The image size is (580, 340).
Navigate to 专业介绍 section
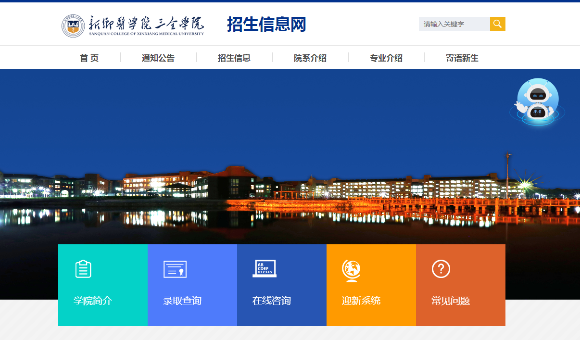[386, 58]
